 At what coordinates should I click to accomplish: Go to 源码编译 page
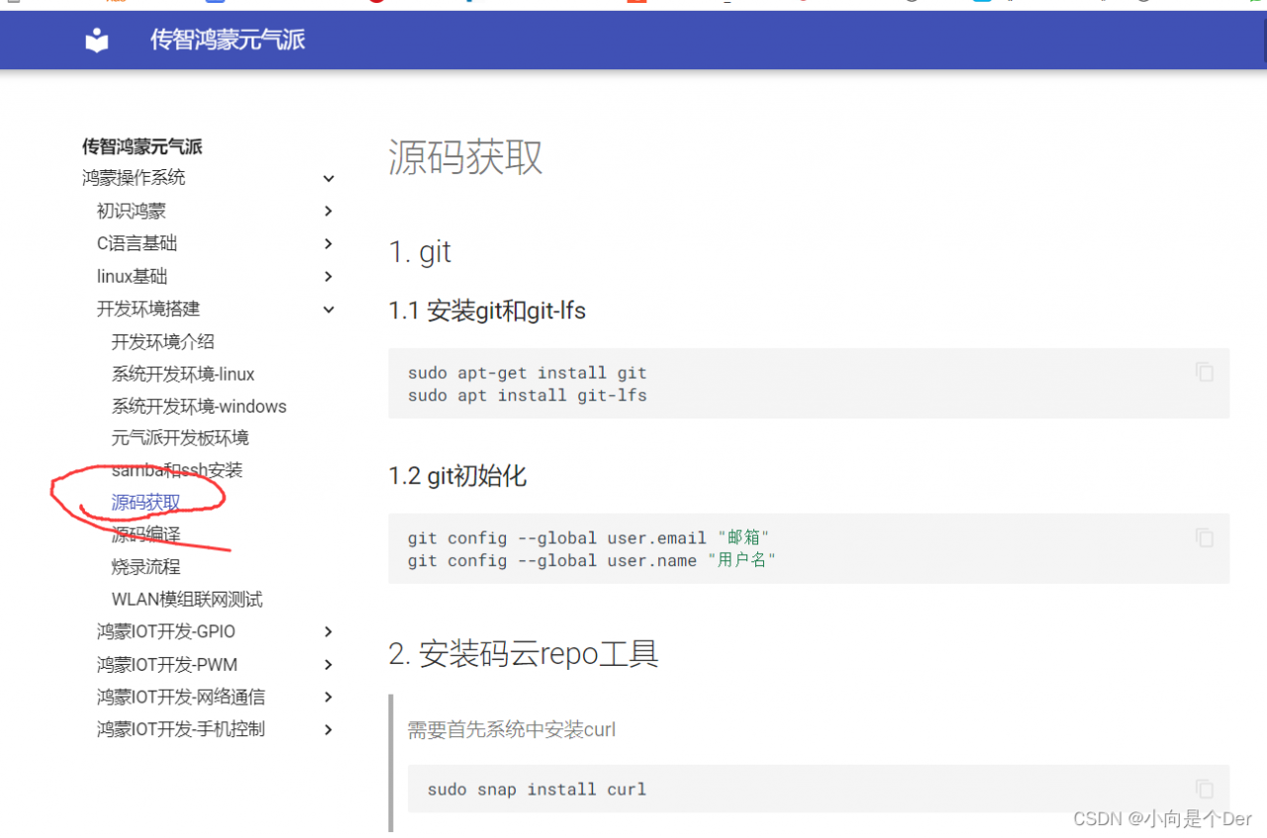point(146,534)
